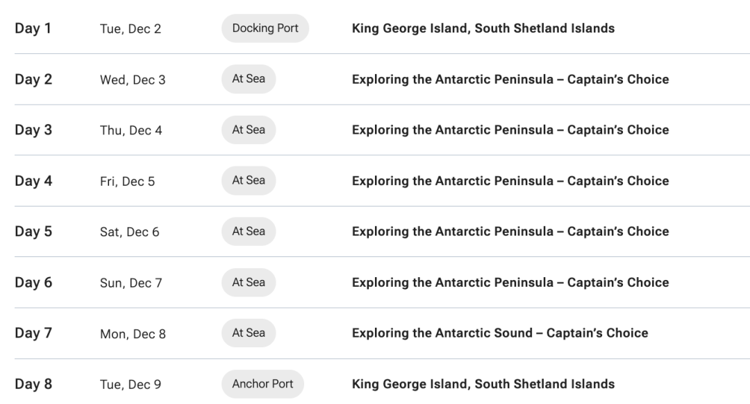
Task: Click the At Sea tag for Day 5
Action: 249,231
